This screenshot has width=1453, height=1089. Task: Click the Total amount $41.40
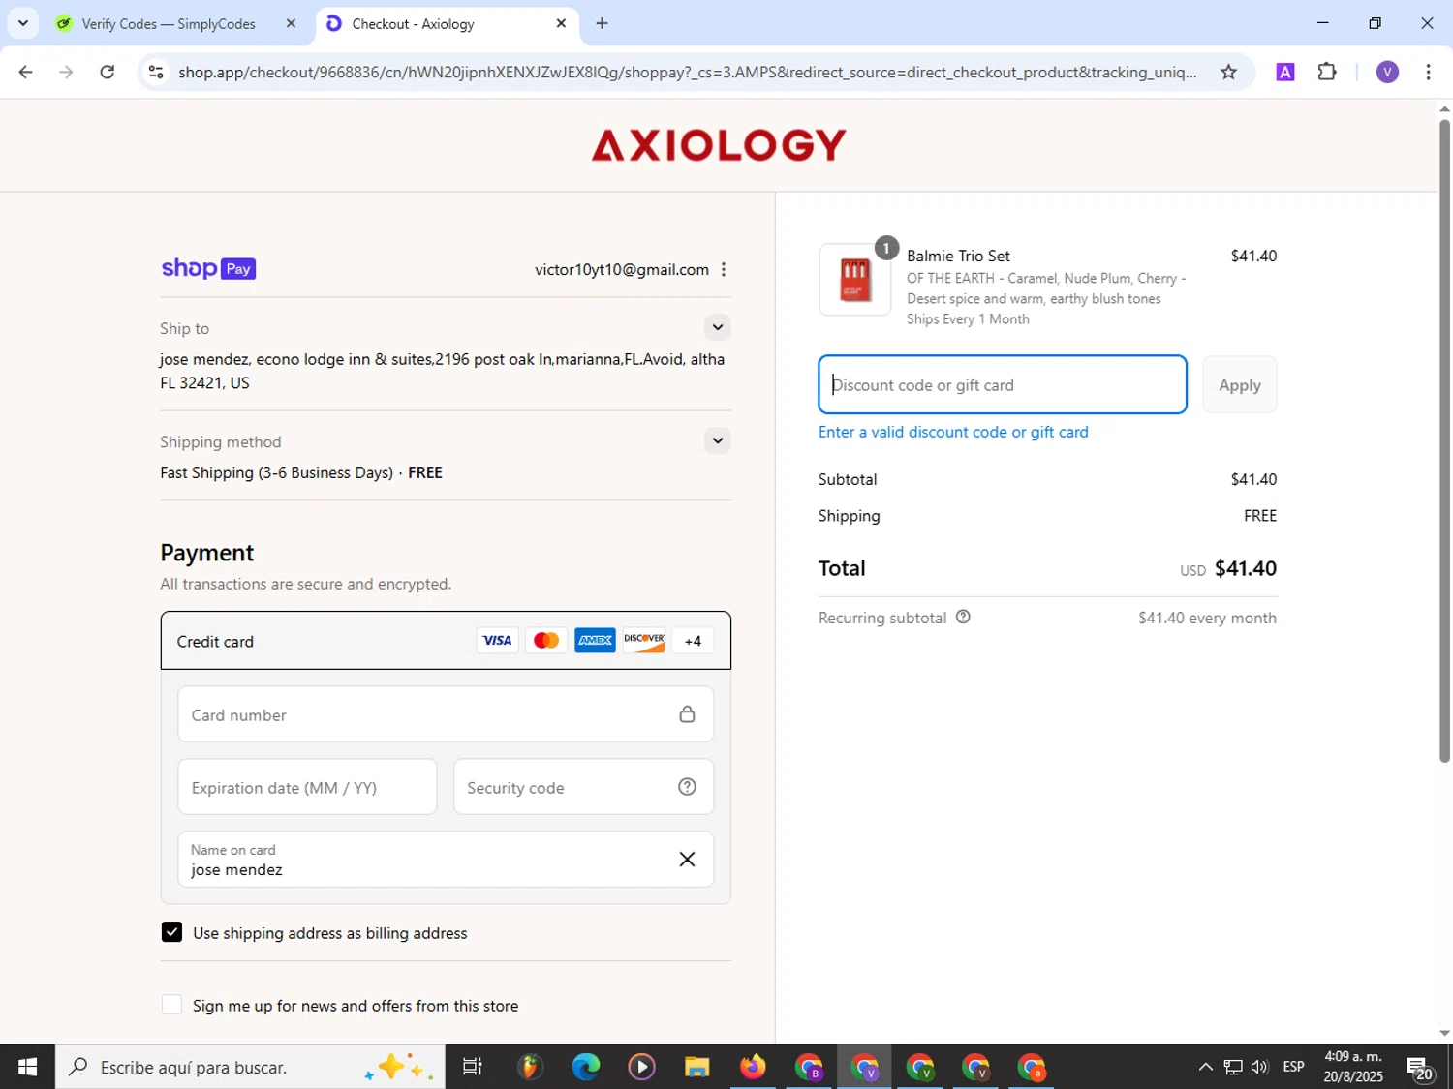tap(1246, 568)
